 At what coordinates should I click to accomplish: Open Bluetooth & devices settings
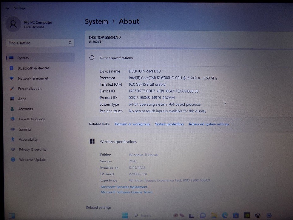pyautogui.click(x=33, y=68)
